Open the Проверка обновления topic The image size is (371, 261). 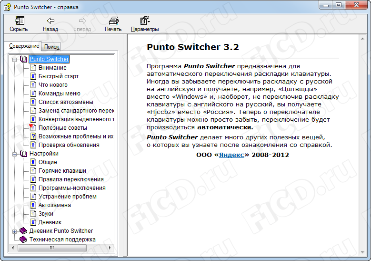click(x=69, y=145)
